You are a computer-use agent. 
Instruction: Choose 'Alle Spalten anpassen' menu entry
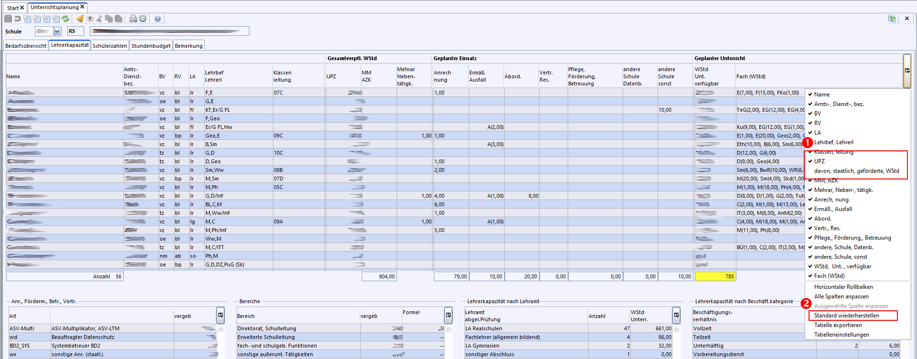[x=841, y=296]
